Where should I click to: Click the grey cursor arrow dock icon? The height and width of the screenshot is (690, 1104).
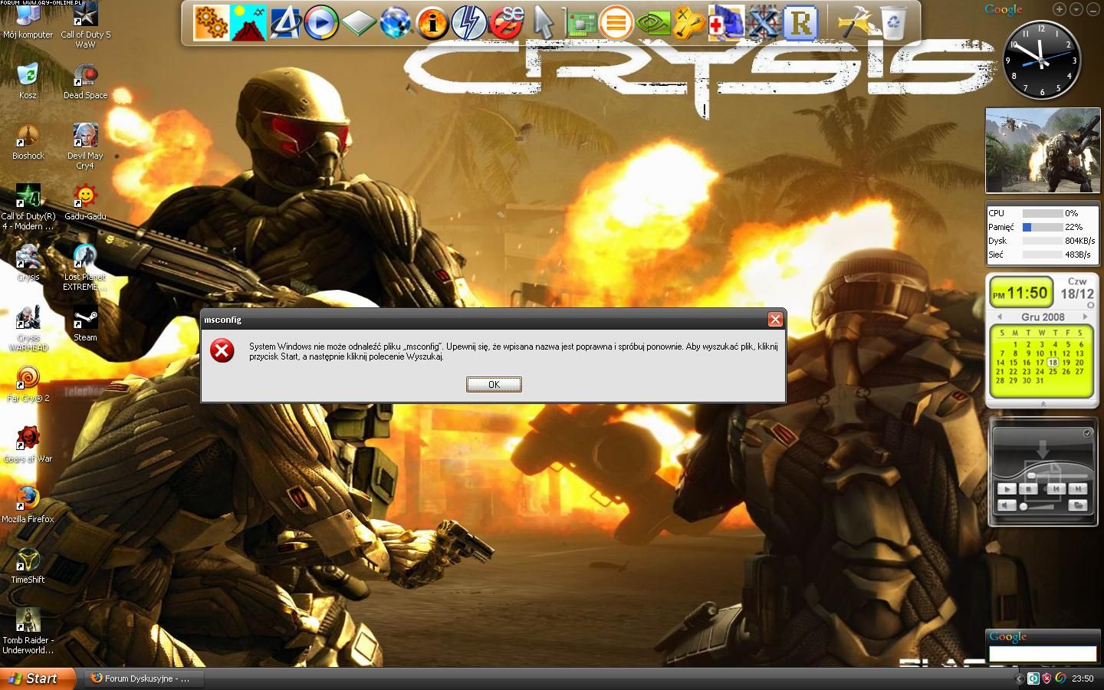click(544, 22)
